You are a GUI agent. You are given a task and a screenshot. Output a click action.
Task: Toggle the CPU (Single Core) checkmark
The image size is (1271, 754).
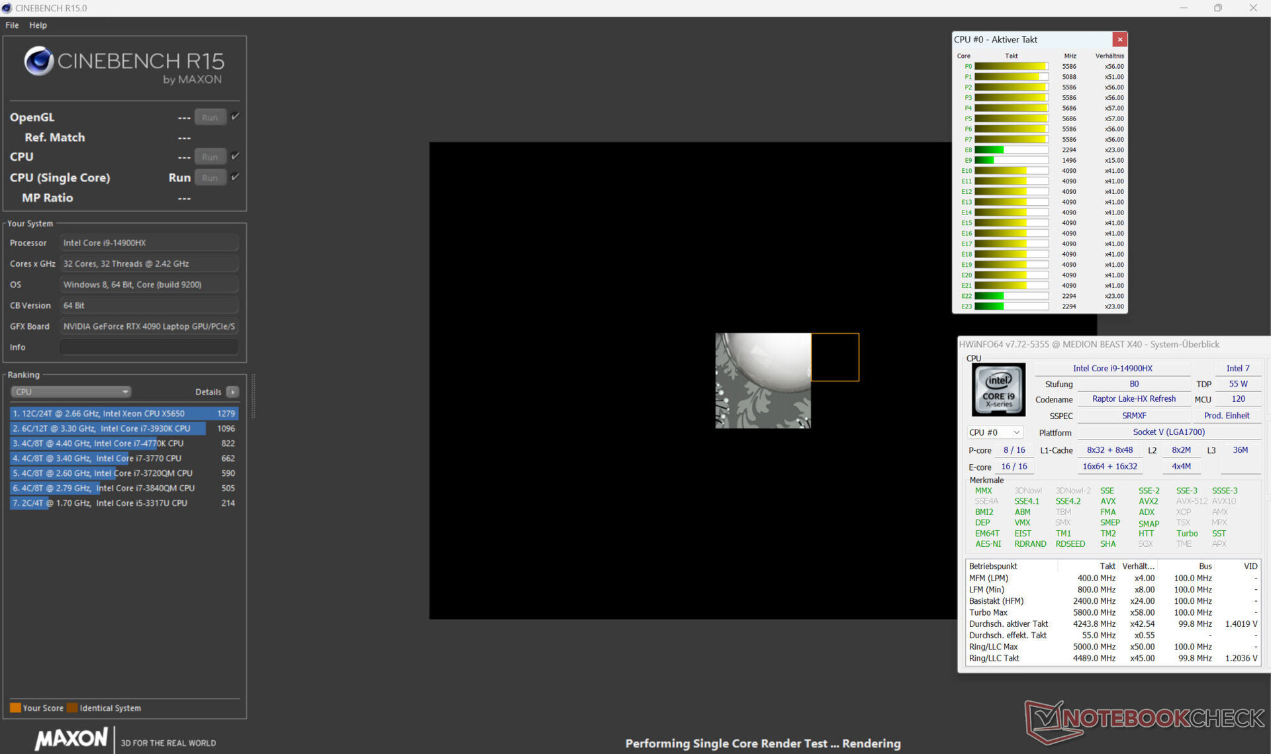pos(235,177)
